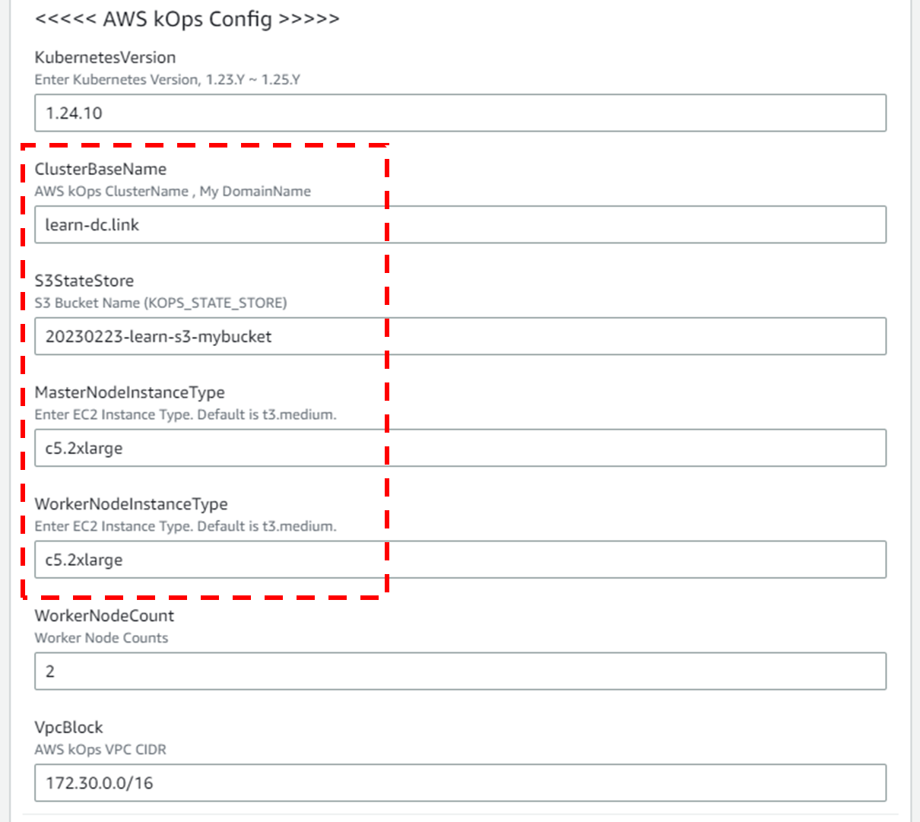Viewport: 920px width, 822px height.
Task: Click the WorkerNodeCount label
Action: coord(104,616)
